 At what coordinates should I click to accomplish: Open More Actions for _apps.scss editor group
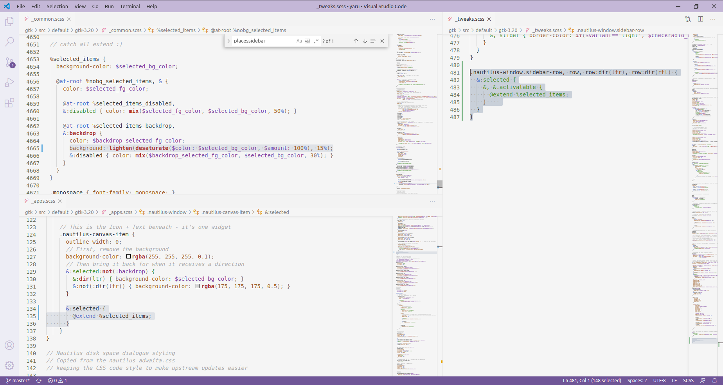[432, 201]
